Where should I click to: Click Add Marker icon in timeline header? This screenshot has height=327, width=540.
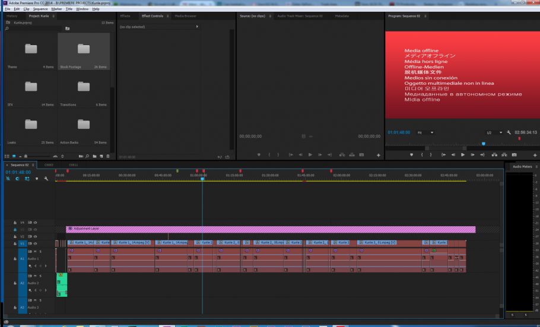point(36,179)
